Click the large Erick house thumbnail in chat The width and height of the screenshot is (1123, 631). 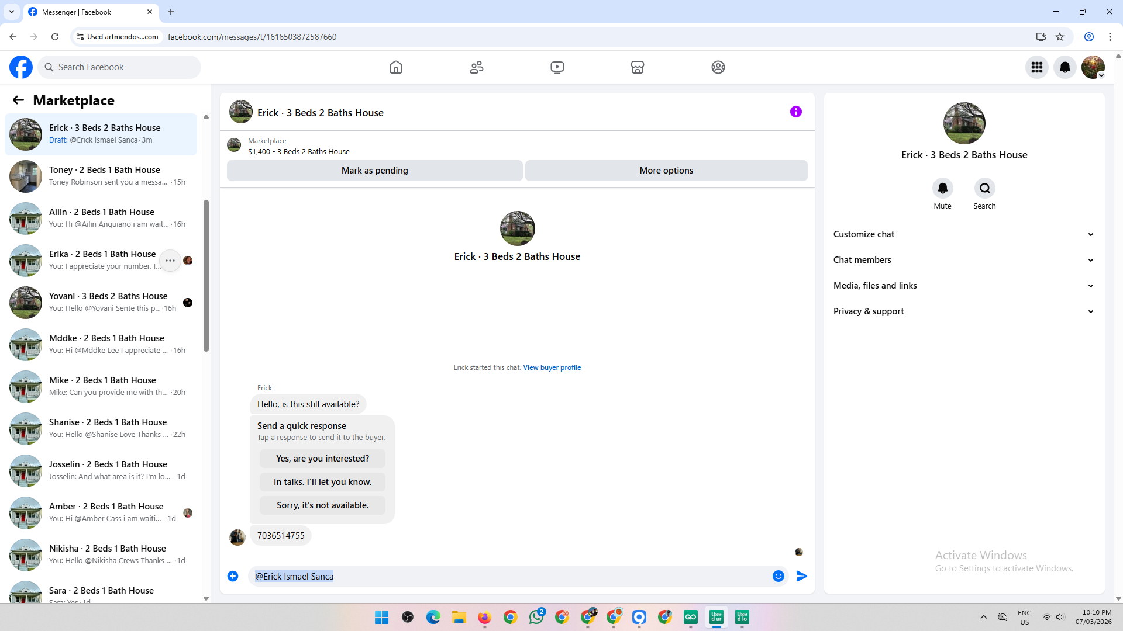pos(518,228)
